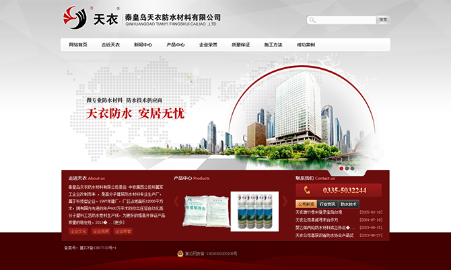Show previous product with left arrow
The height and width of the screenshot is (270, 451).
(177, 201)
